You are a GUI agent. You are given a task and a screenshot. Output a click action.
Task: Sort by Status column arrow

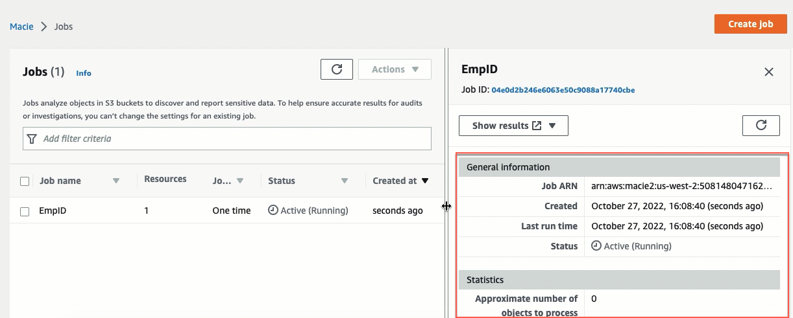coord(345,181)
